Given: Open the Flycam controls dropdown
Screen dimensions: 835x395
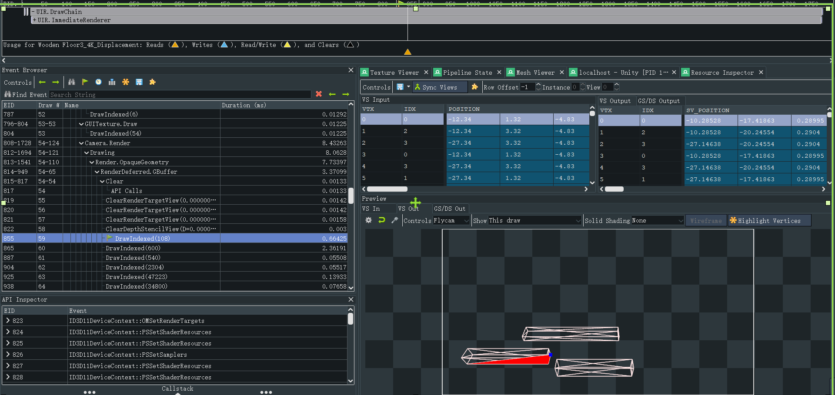Looking at the screenshot, I should pos(451,221).
